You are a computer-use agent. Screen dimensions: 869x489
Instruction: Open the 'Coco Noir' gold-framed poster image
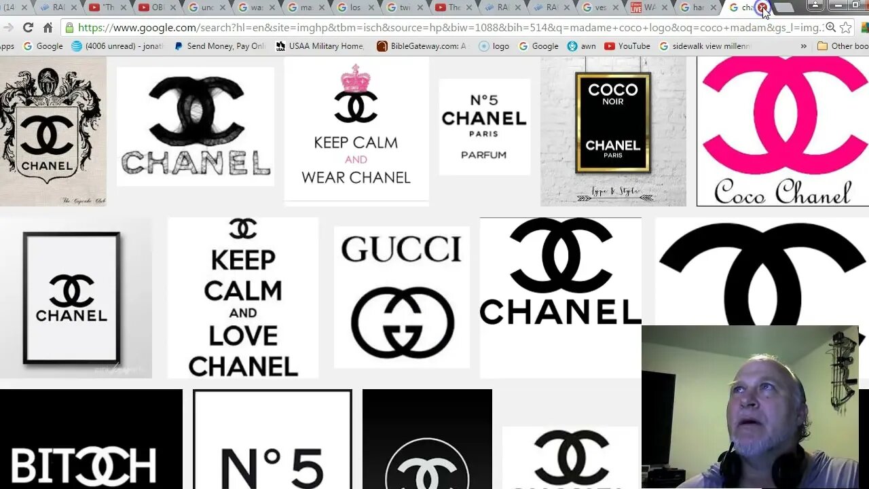point(613,131)
